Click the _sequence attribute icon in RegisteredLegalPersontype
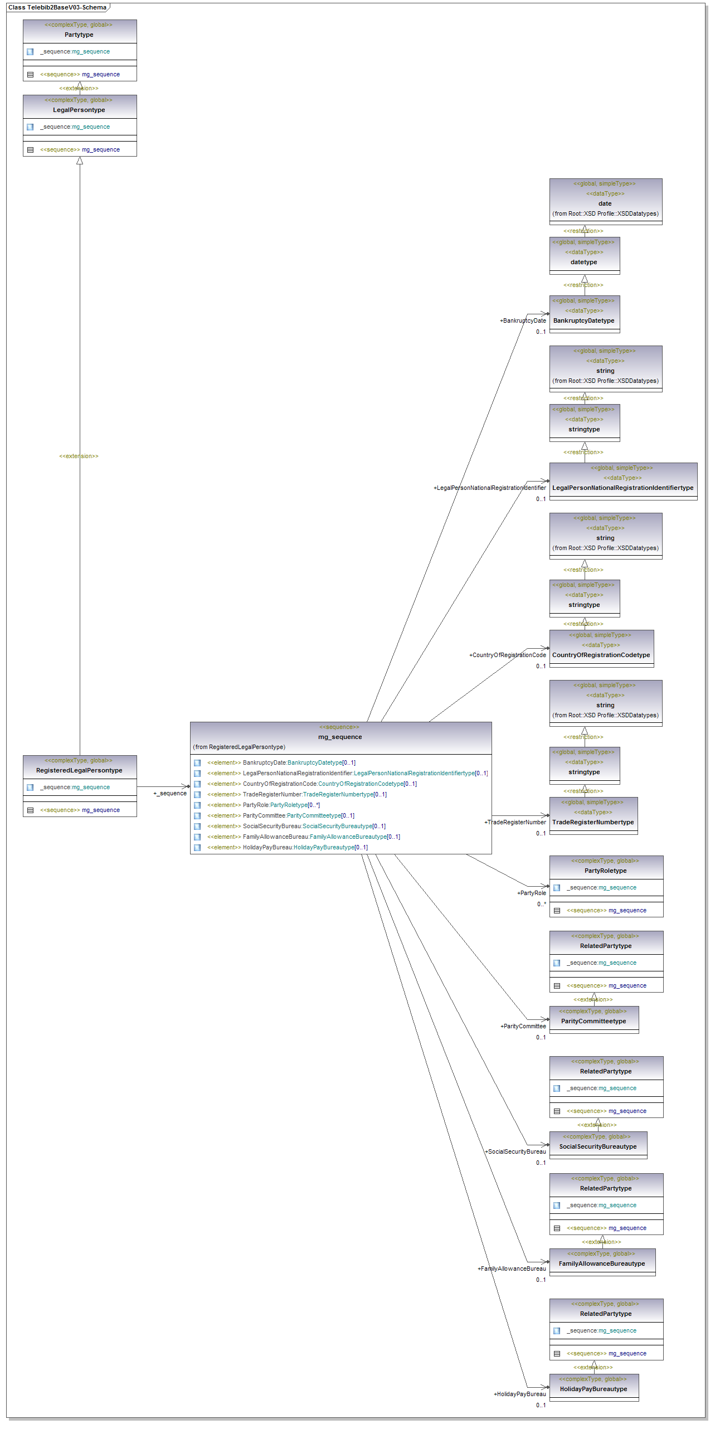Image resolution: width=720 pixels, height=1429 pixels. point(30,788)
